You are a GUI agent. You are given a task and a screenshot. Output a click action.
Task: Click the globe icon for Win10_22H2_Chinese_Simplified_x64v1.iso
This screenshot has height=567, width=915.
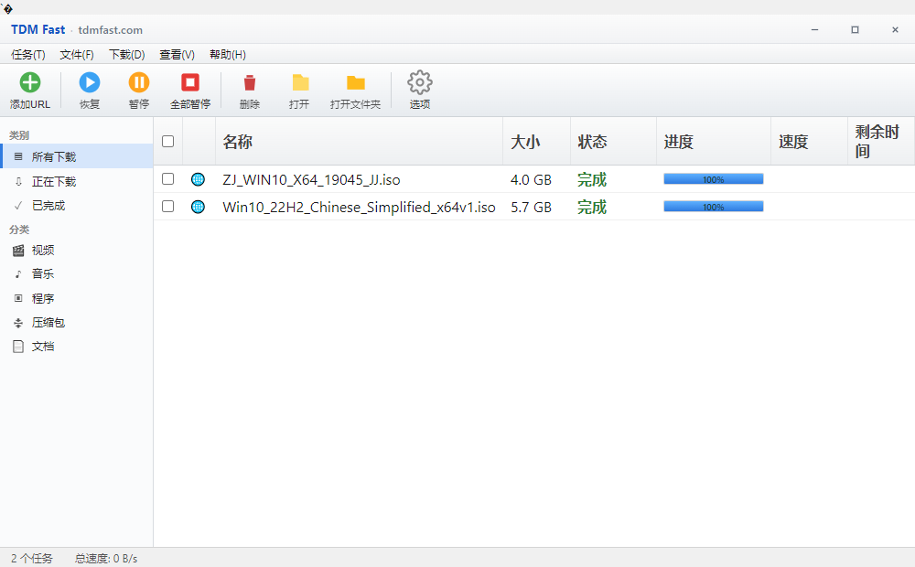point(198,207)
